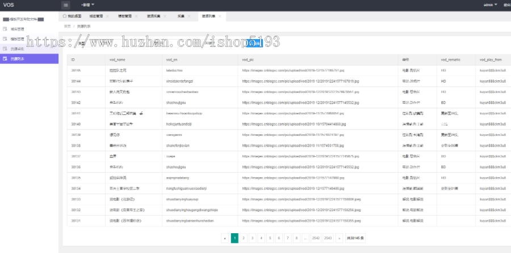This screenshot has width=511, height=253.
Task: Click the 共38145条 total count label
Action: pos(355,238)
